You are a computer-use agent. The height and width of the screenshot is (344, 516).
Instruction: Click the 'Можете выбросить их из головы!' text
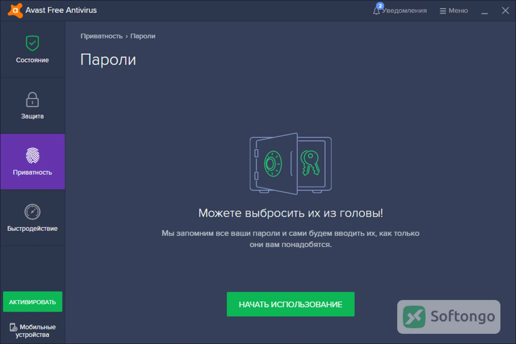(291, 213)
